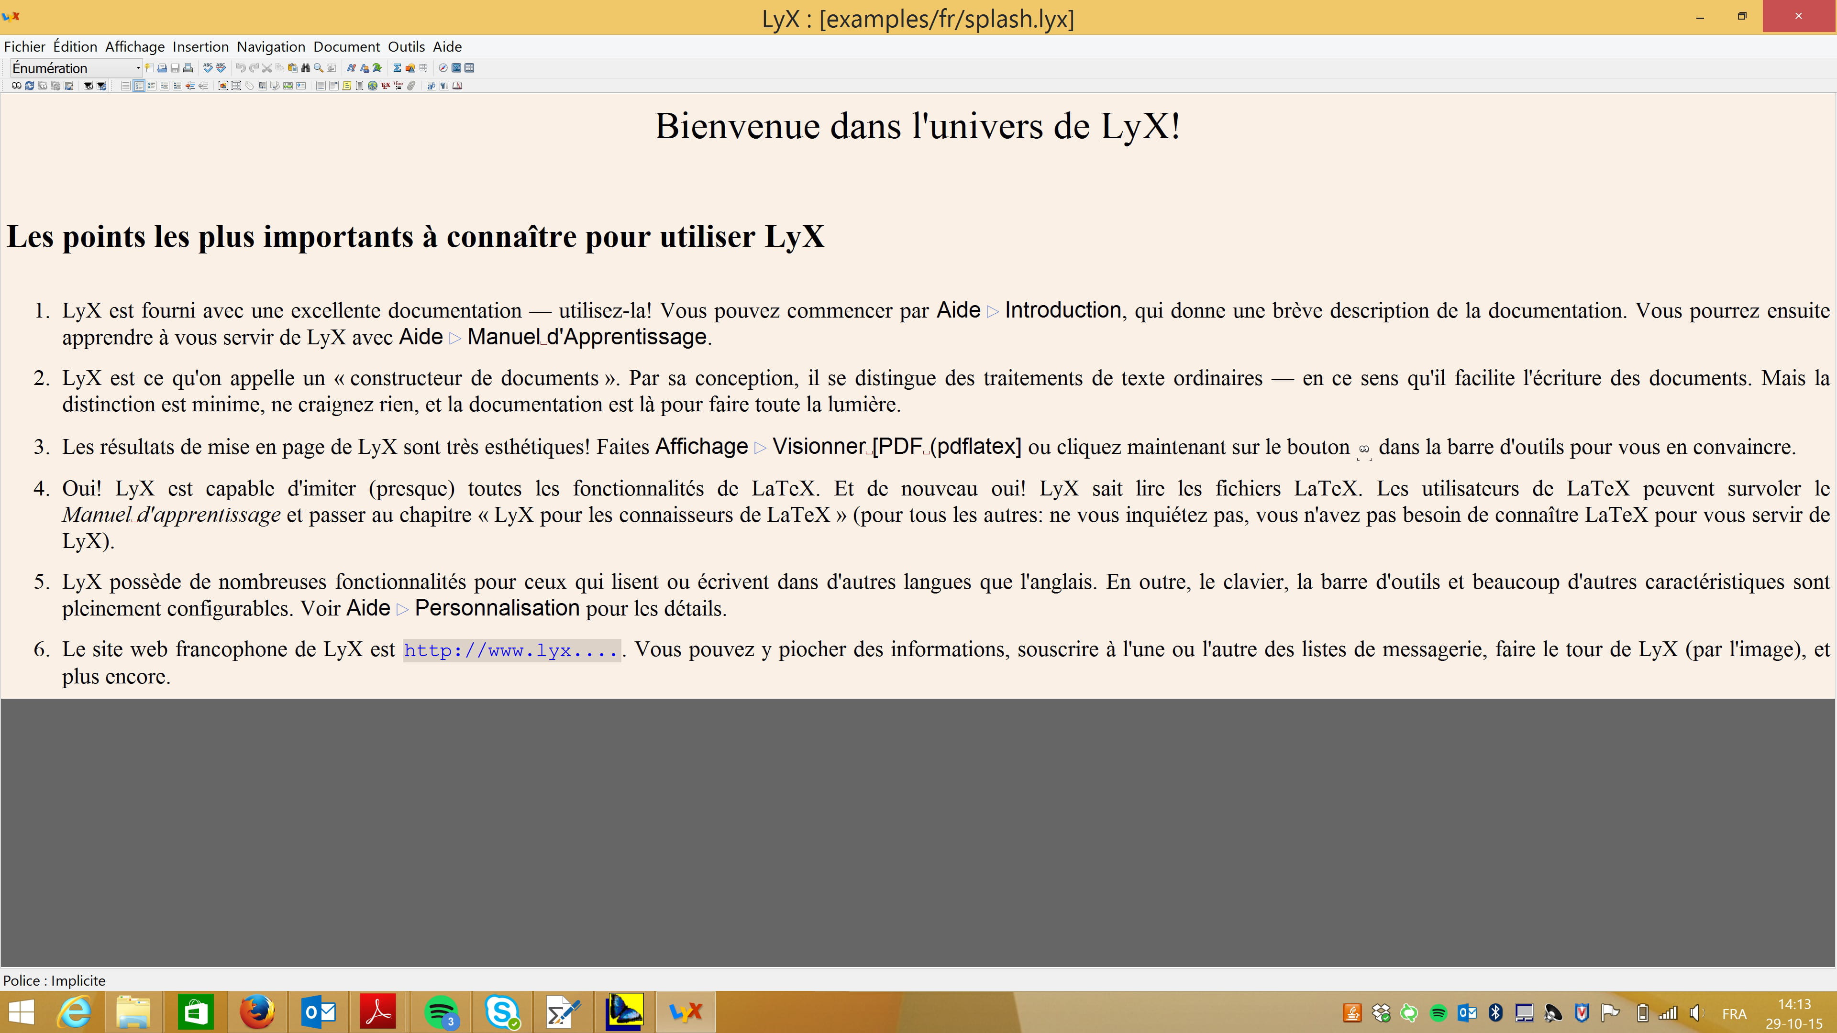Insert a yellow LyX note
This screenshot has width=1837, height=1033.
click(346, 86)
